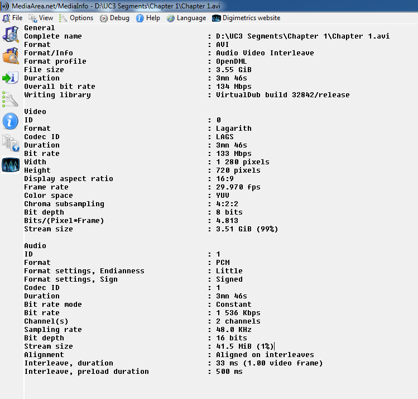The image size is (418, 399).
Task: Click the Alignment value Aligned on interleaves
Action: [265, 355]
